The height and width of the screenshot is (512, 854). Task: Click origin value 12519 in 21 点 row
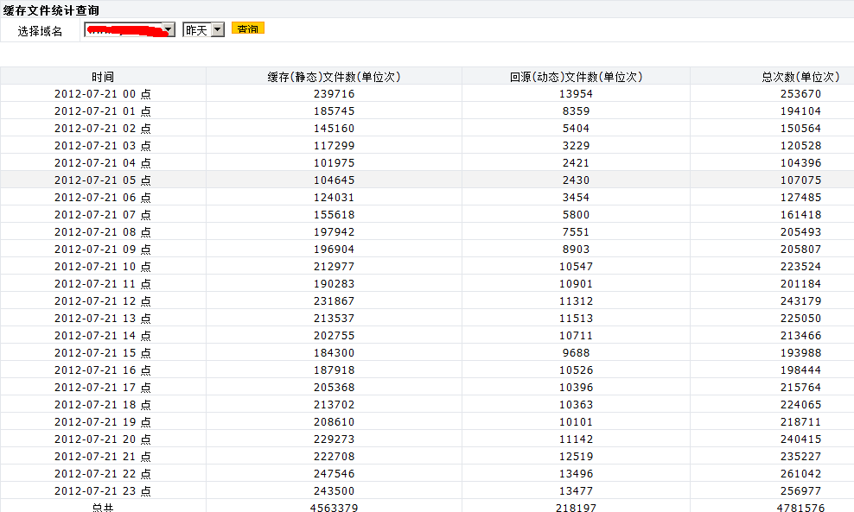pyautogui.click(x=576, y=457)
